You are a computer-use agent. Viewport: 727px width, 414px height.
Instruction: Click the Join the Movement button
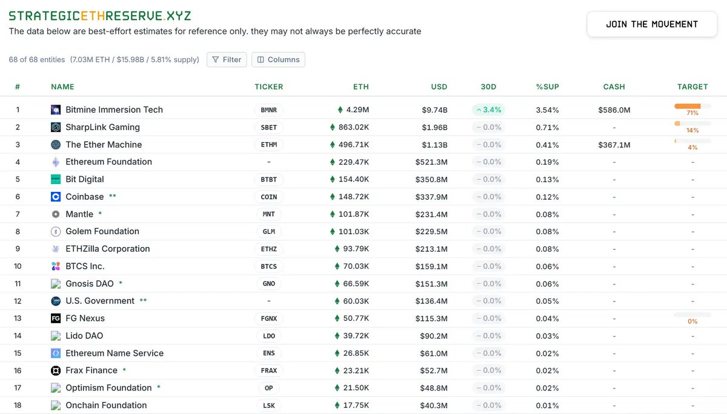(x=652, y=24)
